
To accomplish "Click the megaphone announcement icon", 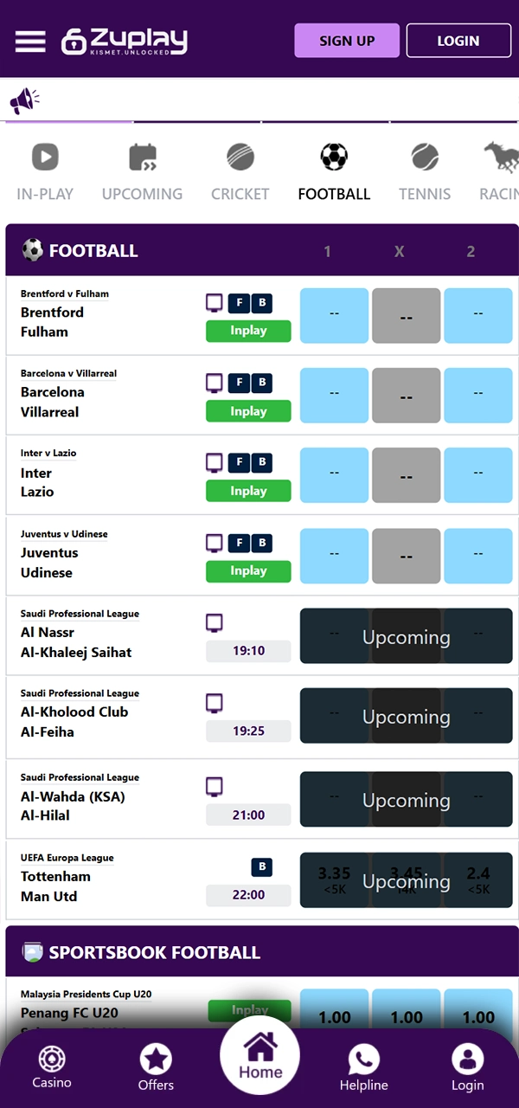I will [23, 101].
